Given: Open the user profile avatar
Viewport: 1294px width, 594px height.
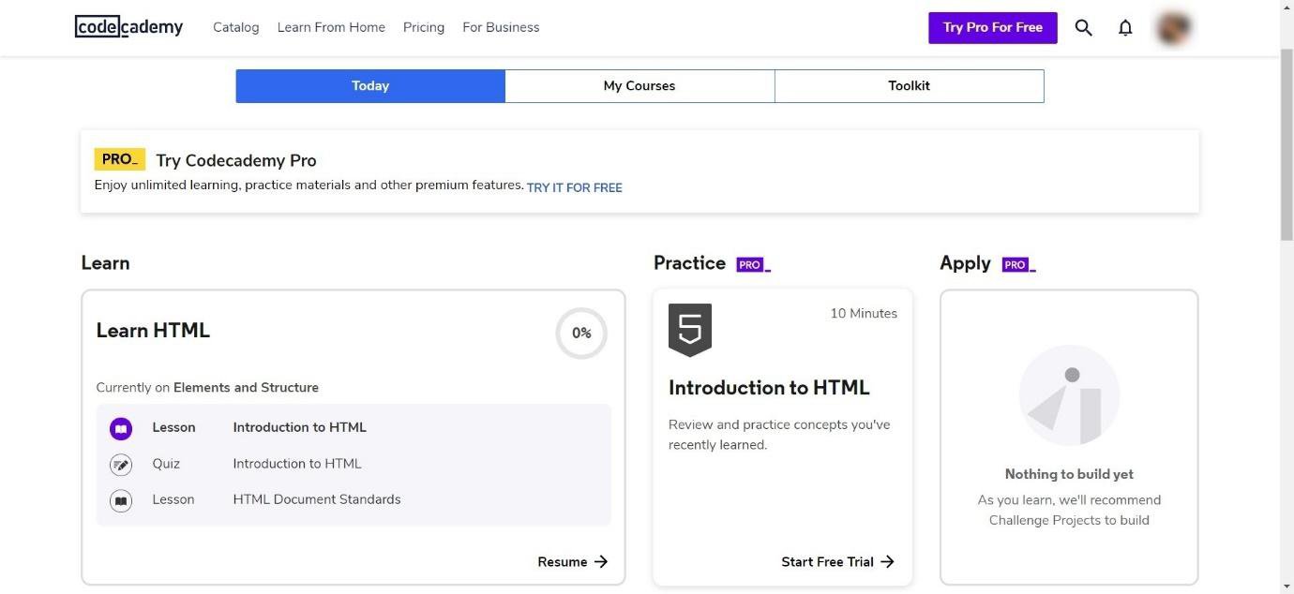Looking at the screenshot, I should tap(1174, 28).
